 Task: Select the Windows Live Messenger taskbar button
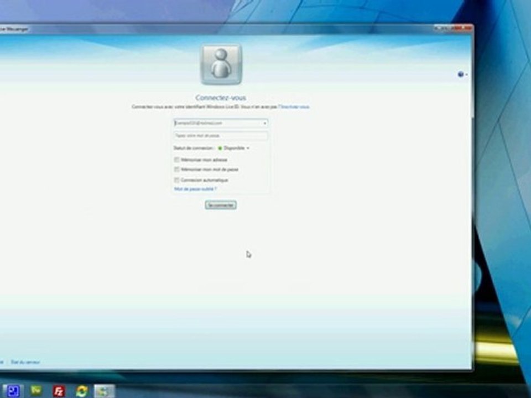[105, 391]
